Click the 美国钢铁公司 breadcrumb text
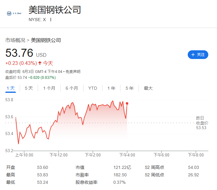The height and width of the screenshot is (190, 217). [46, 40]
